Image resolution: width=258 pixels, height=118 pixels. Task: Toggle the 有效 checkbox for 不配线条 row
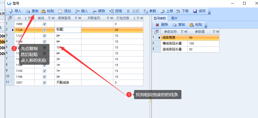(x=44, y=83)
